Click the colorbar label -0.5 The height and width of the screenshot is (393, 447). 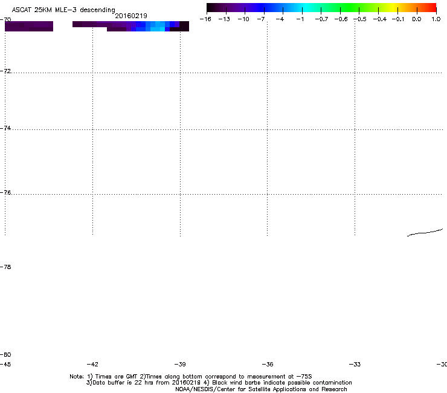click(x=360, y=19)
